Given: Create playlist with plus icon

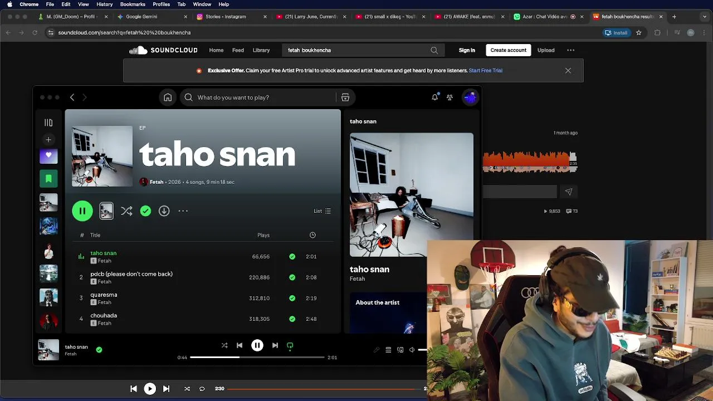Looking at the screenshot, I should [x=48, y=140].
